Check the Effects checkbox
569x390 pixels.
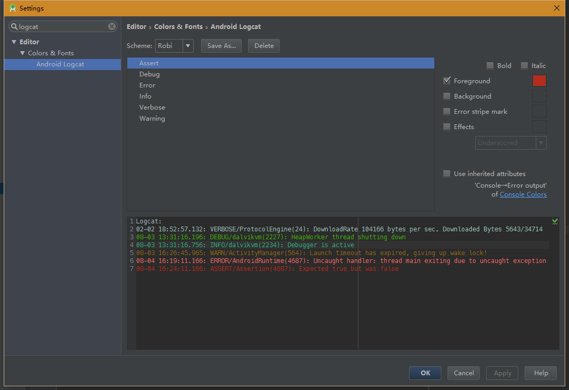447,126
